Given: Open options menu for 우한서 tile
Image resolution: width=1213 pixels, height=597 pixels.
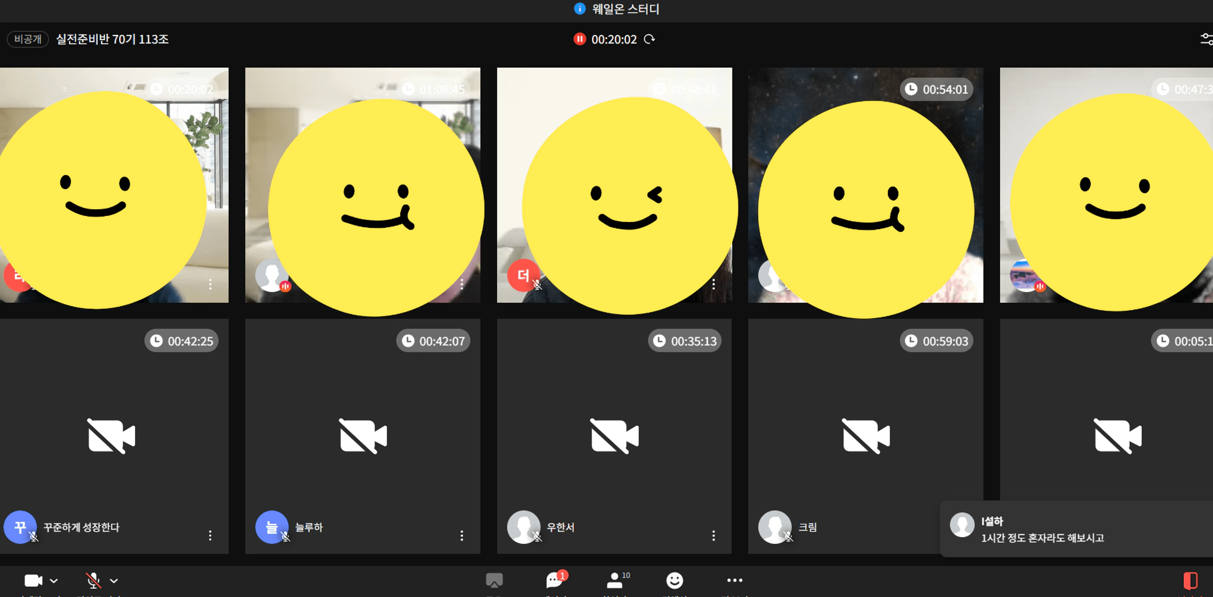Looking at the screenshot, I should coord(713,535).
